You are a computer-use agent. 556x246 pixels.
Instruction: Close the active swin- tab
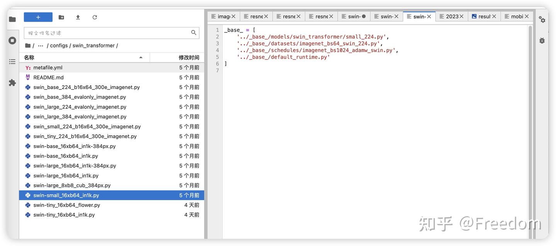coord(429,17)
